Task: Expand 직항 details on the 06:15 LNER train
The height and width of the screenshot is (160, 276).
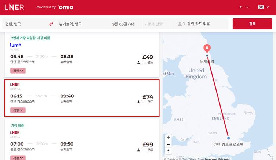Action: (x=18, y=110)
